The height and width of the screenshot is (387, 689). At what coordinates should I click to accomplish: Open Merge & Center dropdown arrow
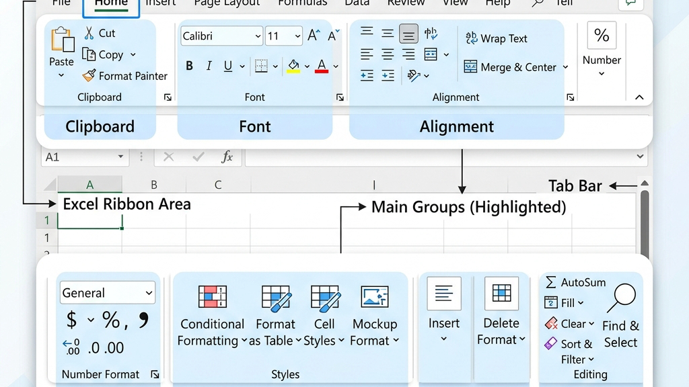[565, 67]
